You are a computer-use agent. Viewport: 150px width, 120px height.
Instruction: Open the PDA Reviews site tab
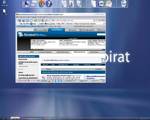pyautogui.click(x=73, y=30)
